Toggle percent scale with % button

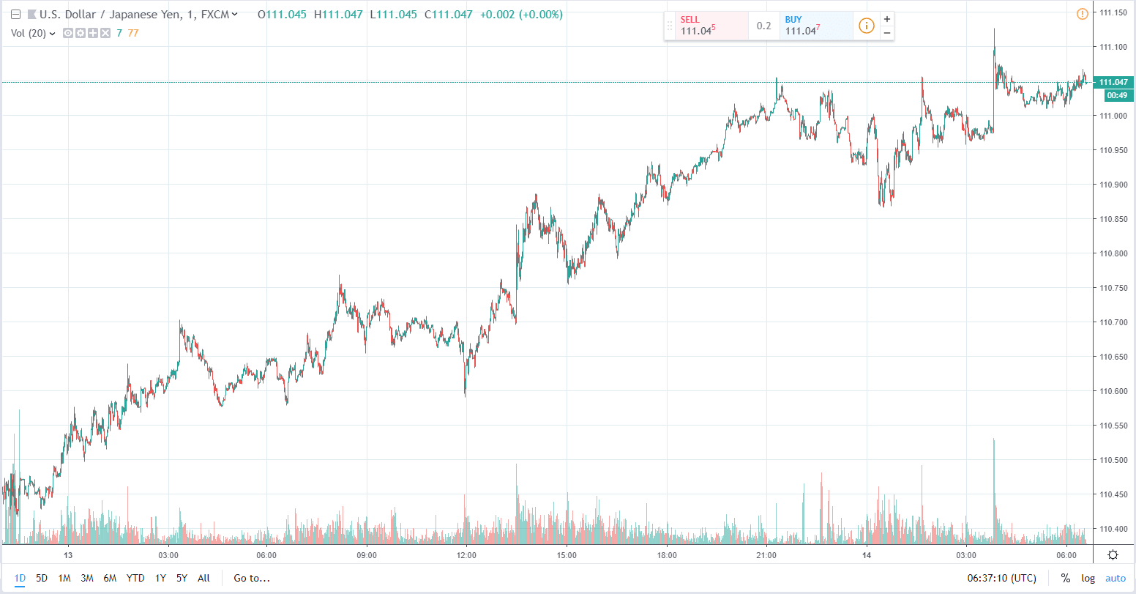pos(1065,578)
